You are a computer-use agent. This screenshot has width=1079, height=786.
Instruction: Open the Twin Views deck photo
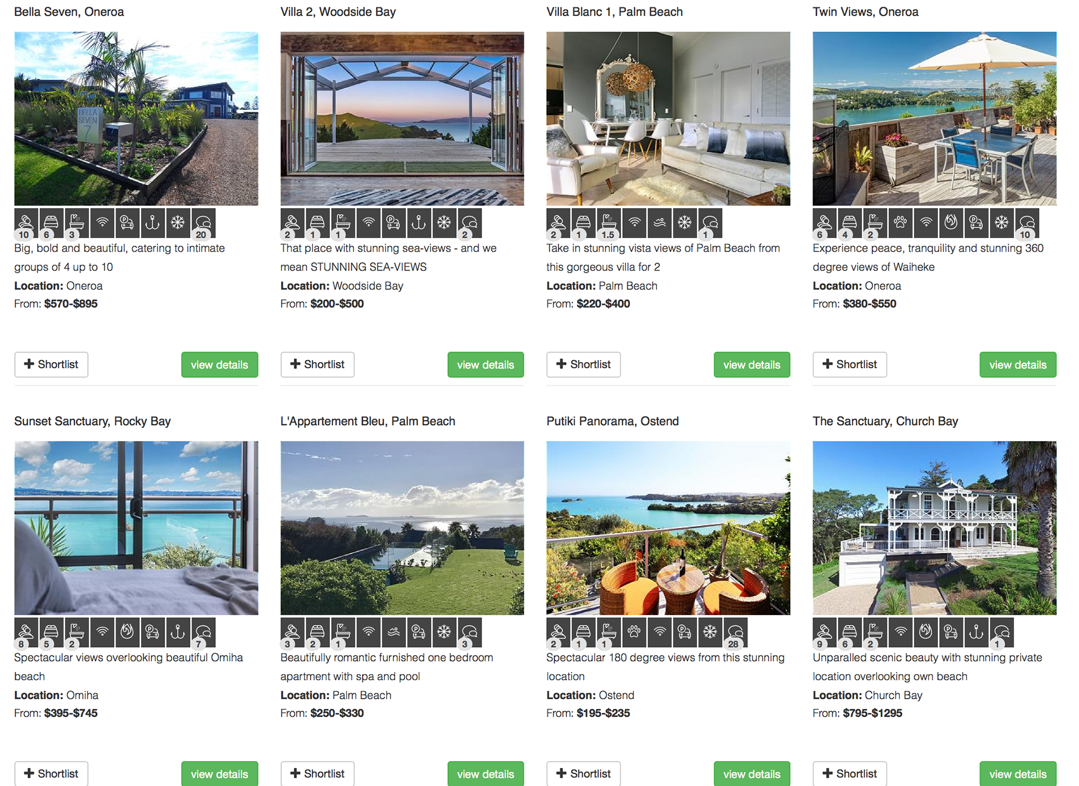tap(935, 119)
